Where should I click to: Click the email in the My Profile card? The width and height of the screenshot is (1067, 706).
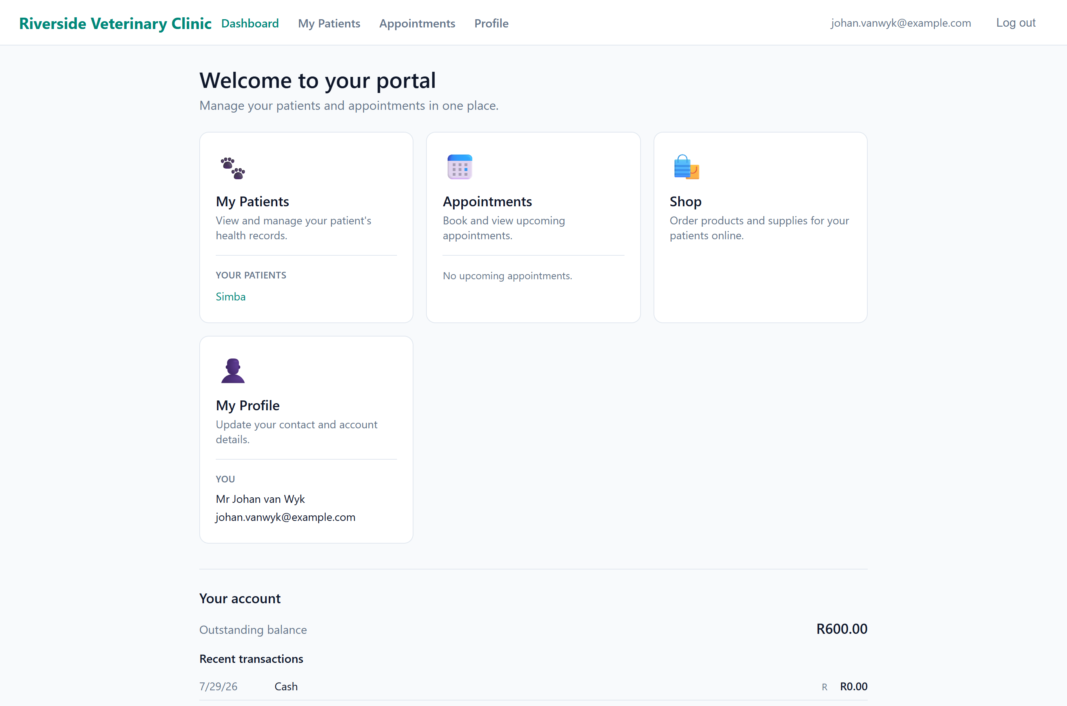pyautogui.click(x=286, y=517)
